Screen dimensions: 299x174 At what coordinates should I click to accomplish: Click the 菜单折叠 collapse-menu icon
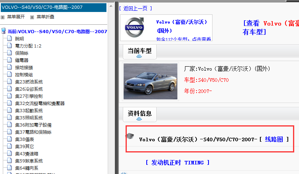(32, 17)
